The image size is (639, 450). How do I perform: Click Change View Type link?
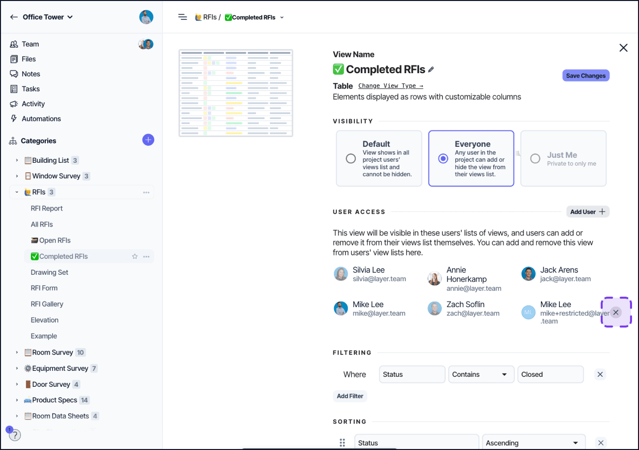point(391,86)
